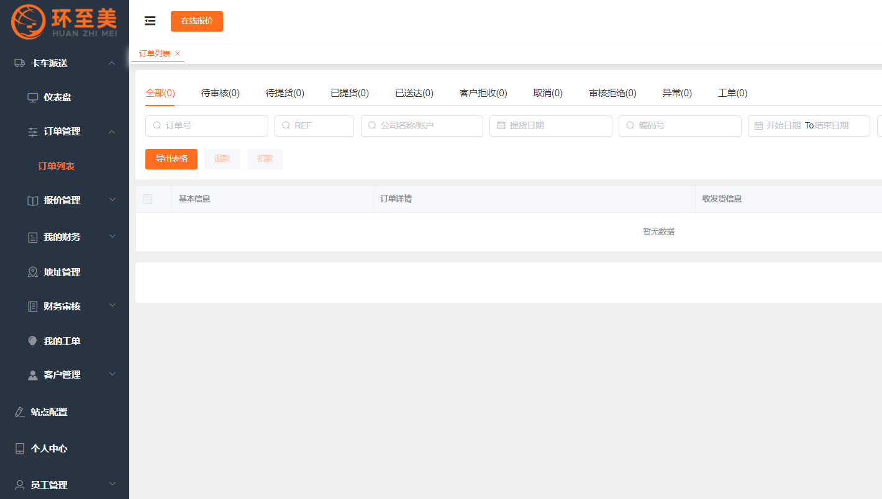Click the pencil icon for 站点配置

[20, 411]
